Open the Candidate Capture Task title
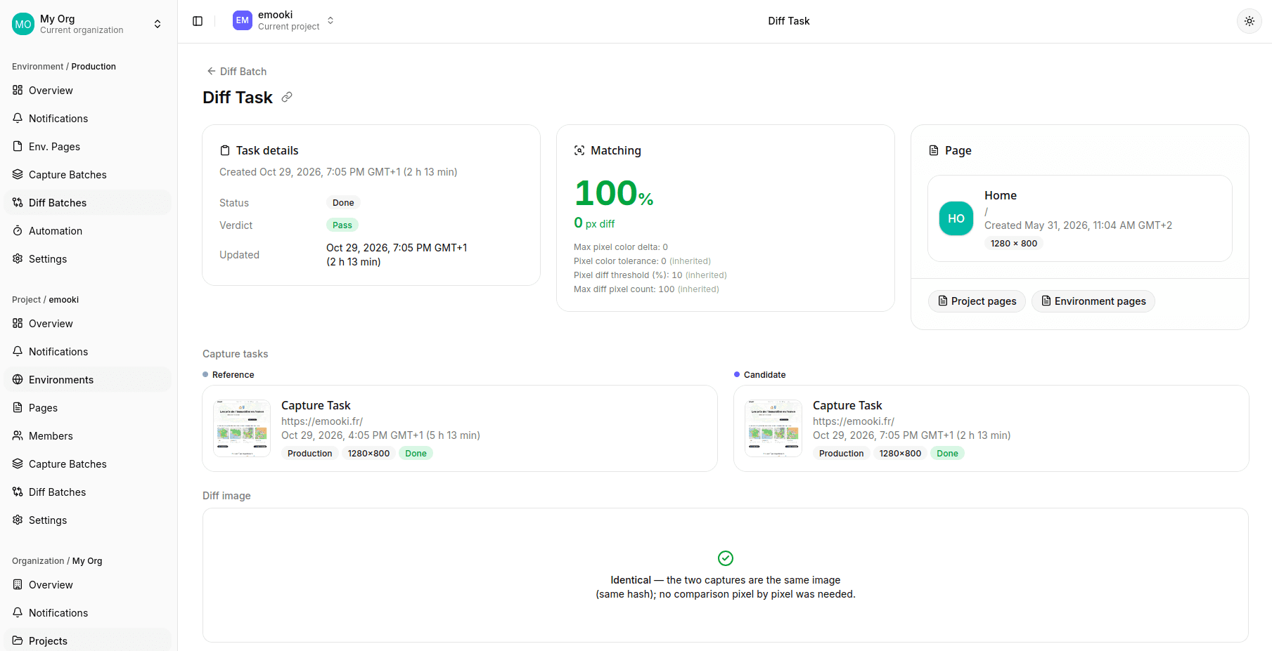This screenshot has width=1272, height=651. pyautogui.click(x=847, y=405)
